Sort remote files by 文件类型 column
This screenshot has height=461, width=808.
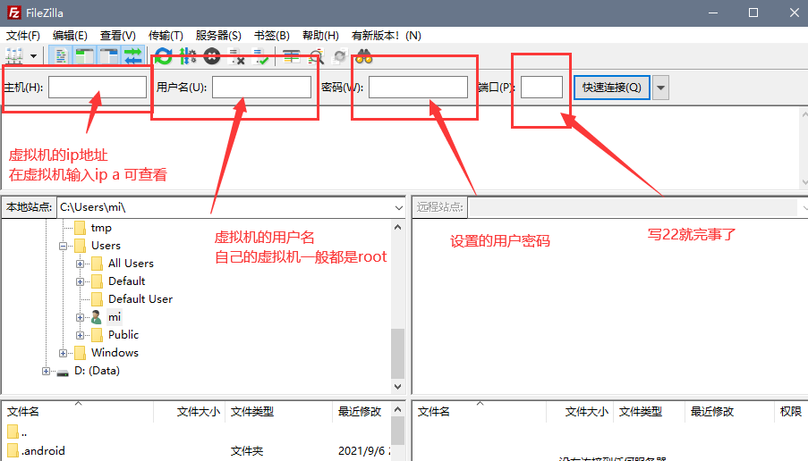point(650,412)
